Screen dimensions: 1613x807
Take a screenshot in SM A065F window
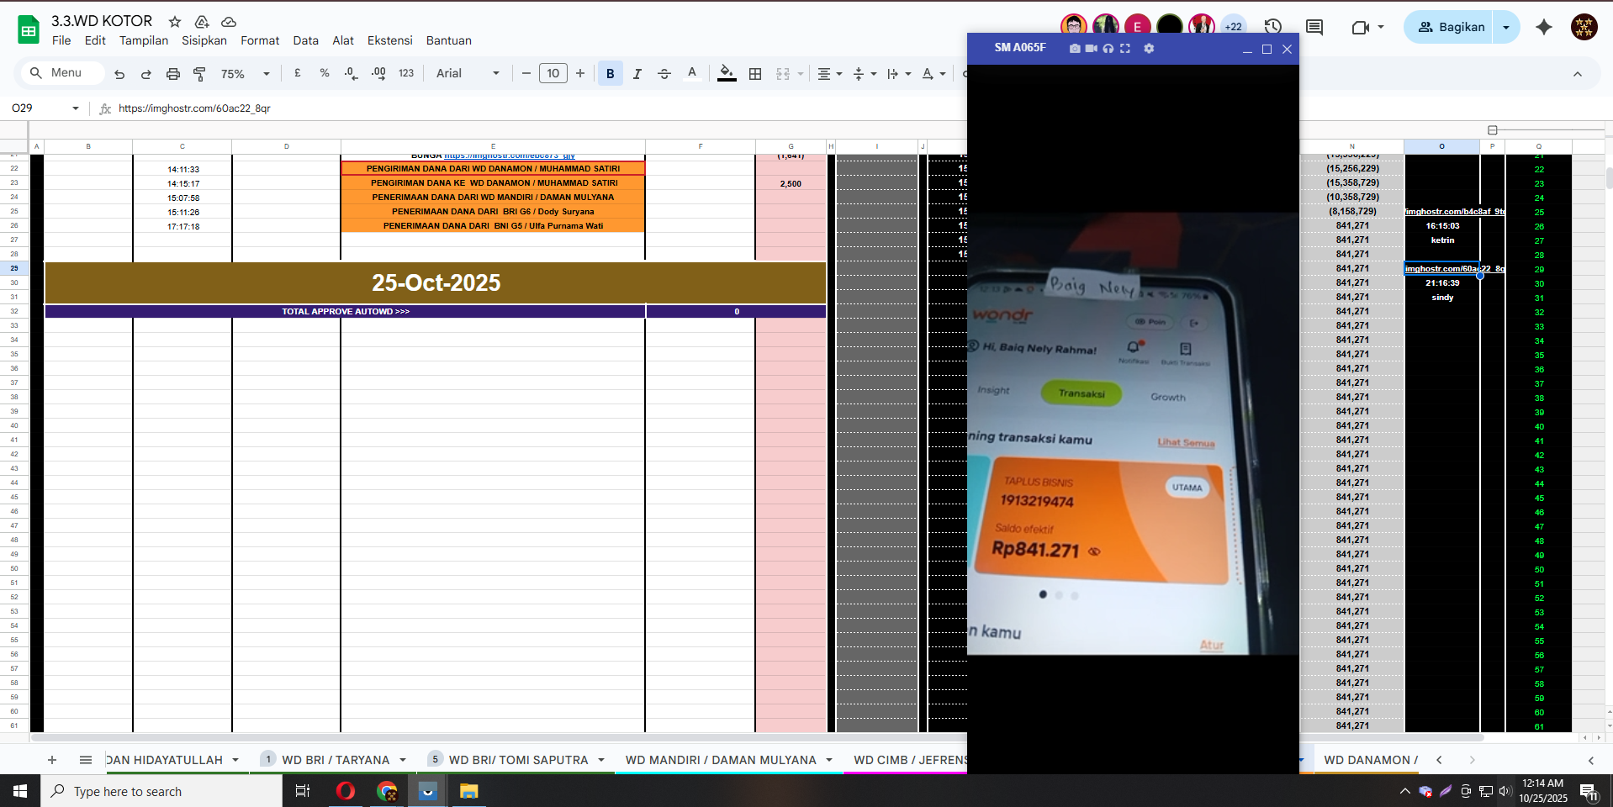1075,49
